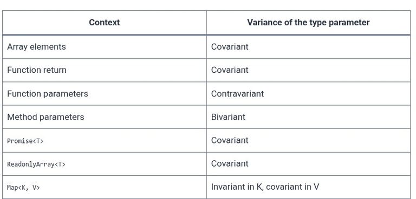This screenshot has height=199, width=416.
Task: Select the Map<K, V> code cell
Action: (104, 187)
